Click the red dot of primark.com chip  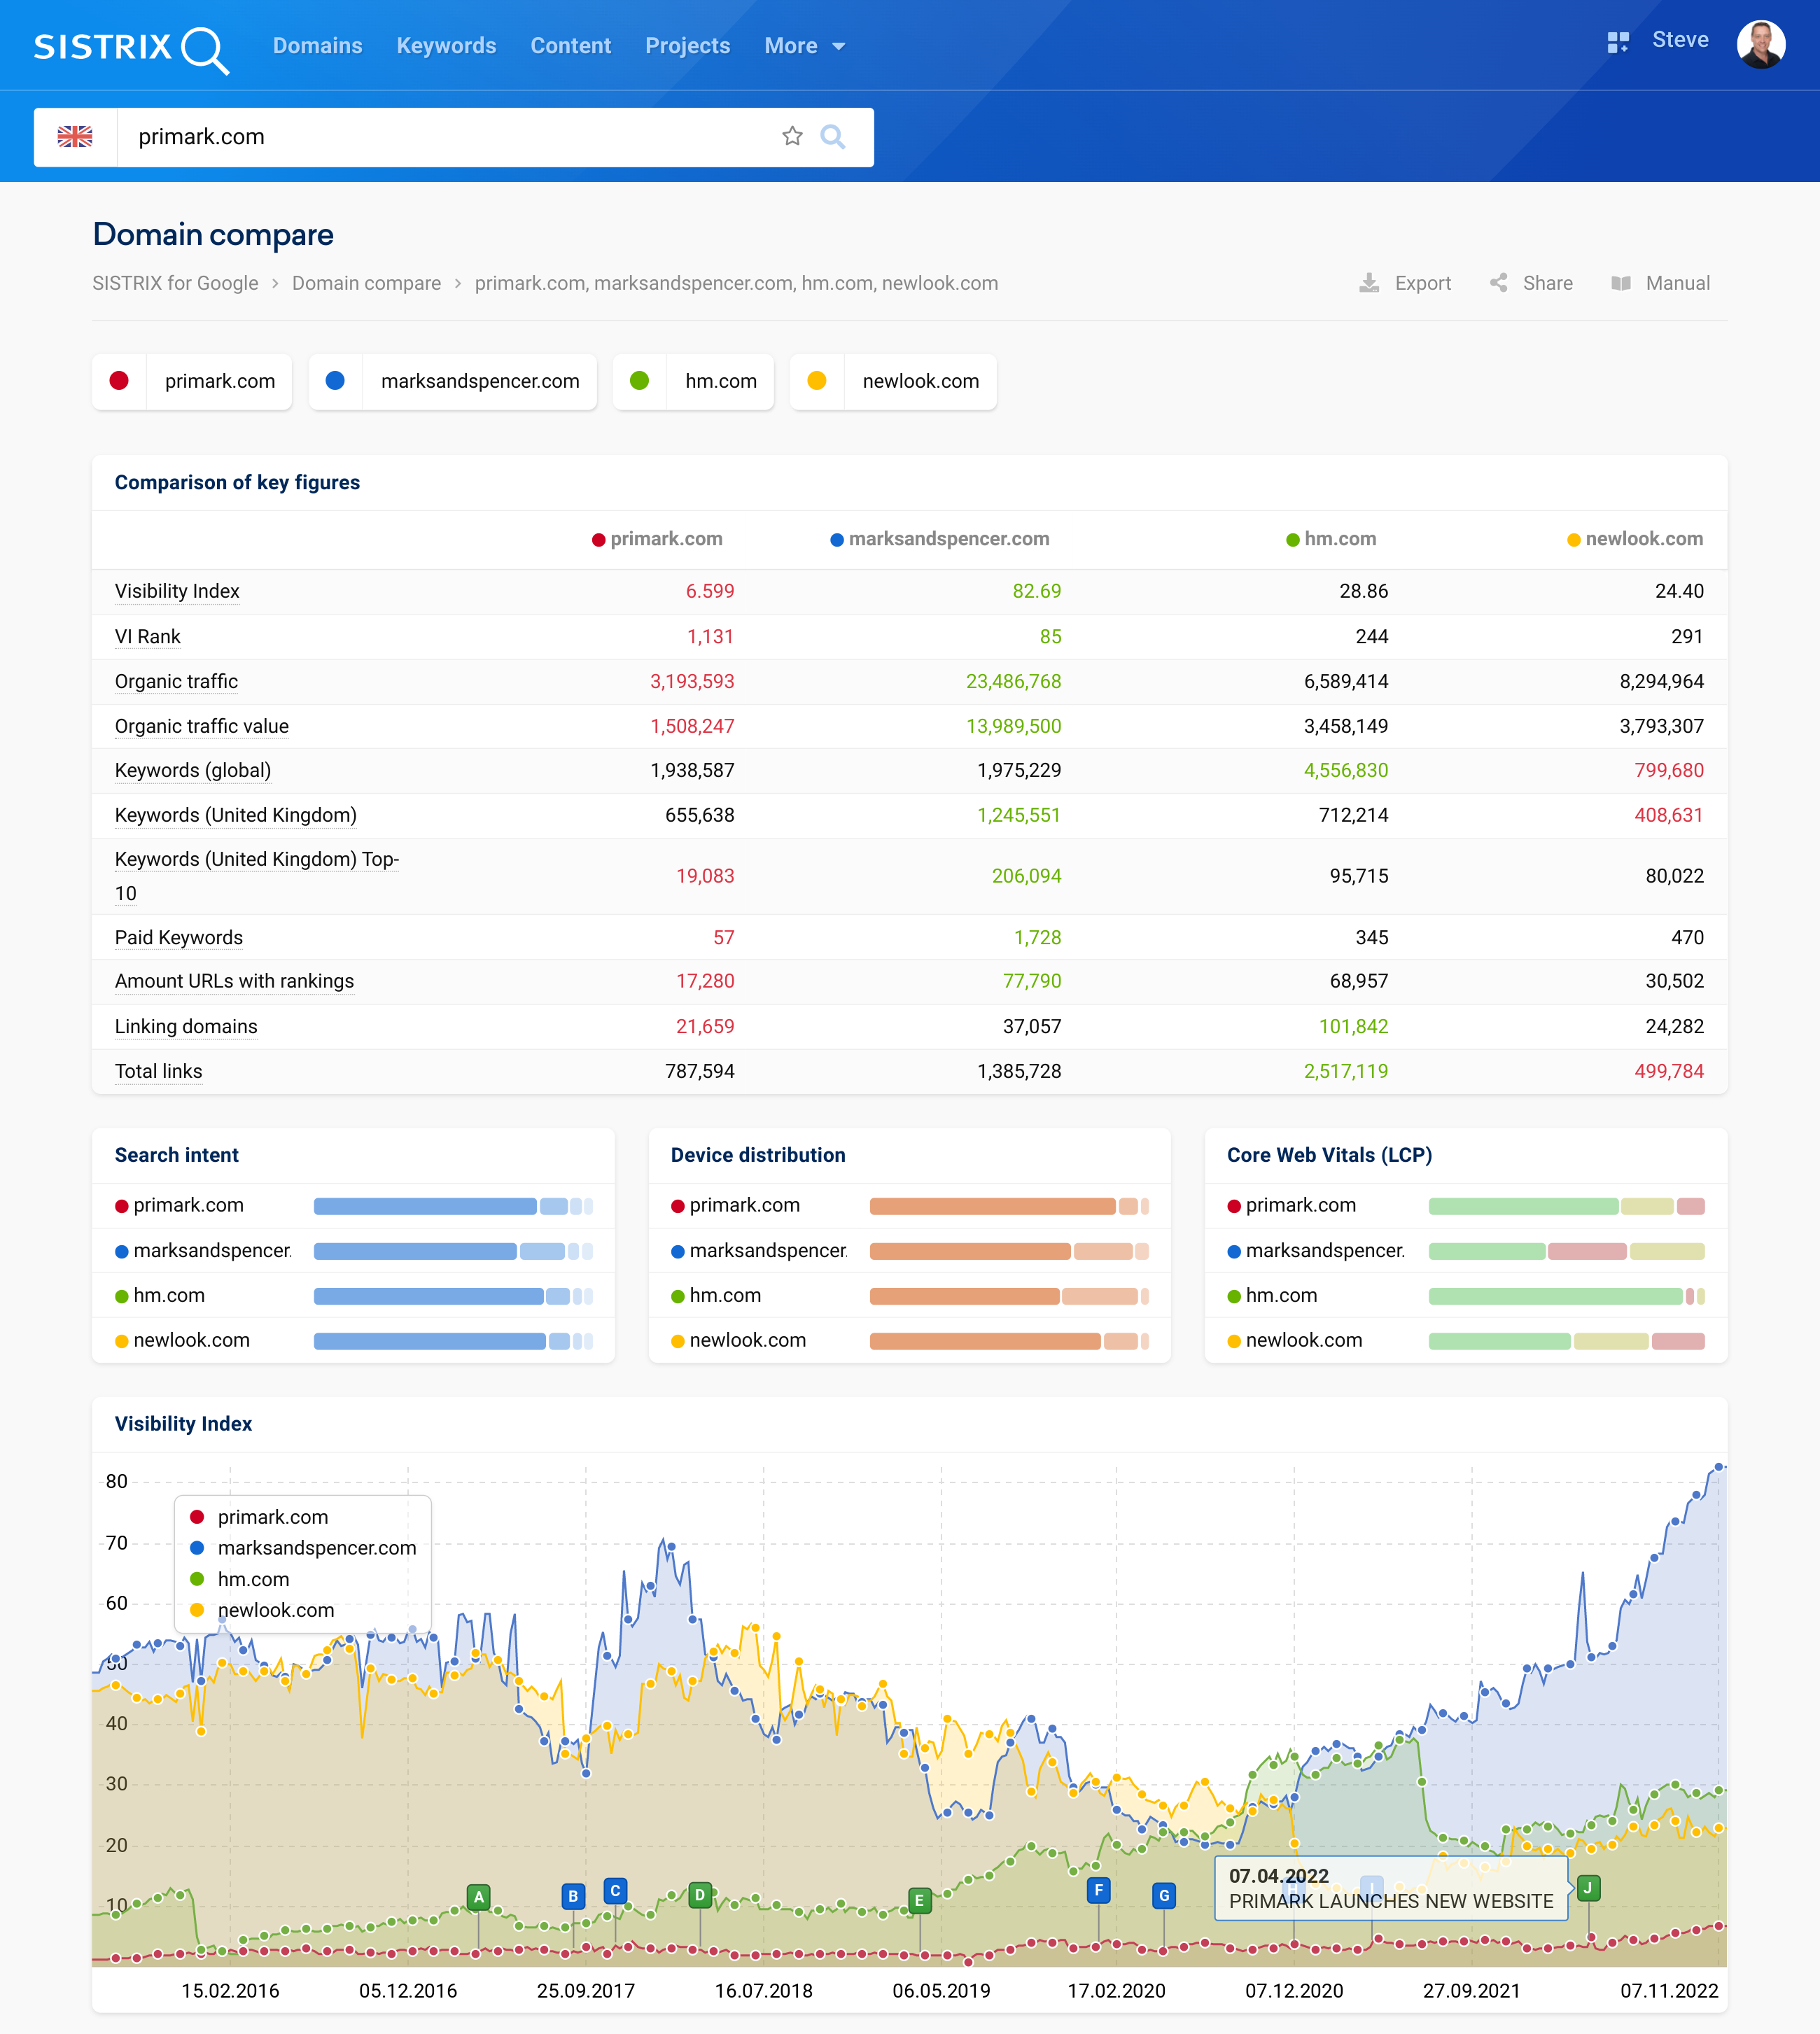point(119,381)
